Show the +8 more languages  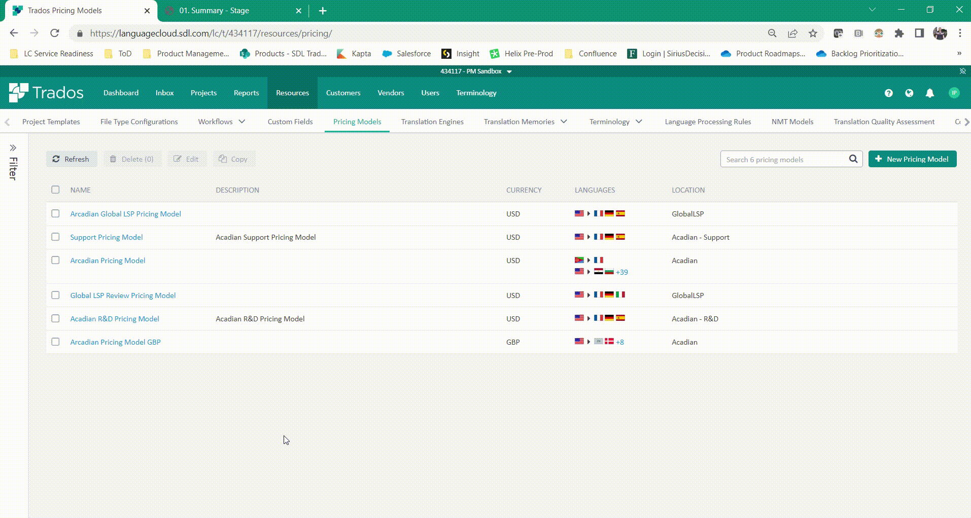pos(619,342)
